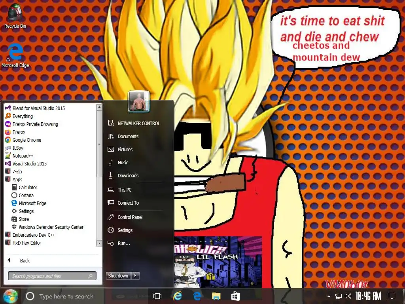Open This PC
The width and height of the screenshot is (405, 304).
point(119,190)
